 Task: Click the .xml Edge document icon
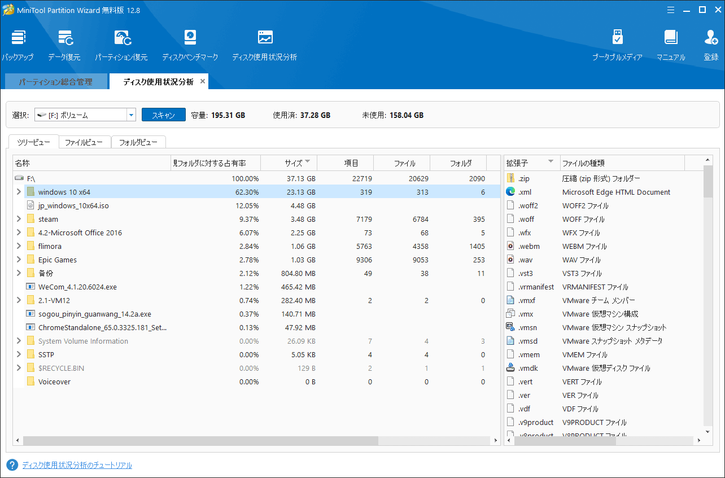click(x=511, y=192)
